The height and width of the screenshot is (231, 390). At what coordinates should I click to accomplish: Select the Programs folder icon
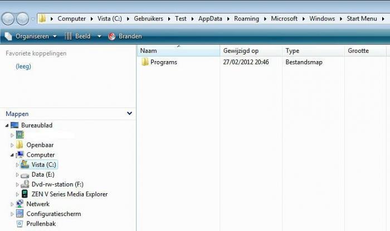point(145,62)
